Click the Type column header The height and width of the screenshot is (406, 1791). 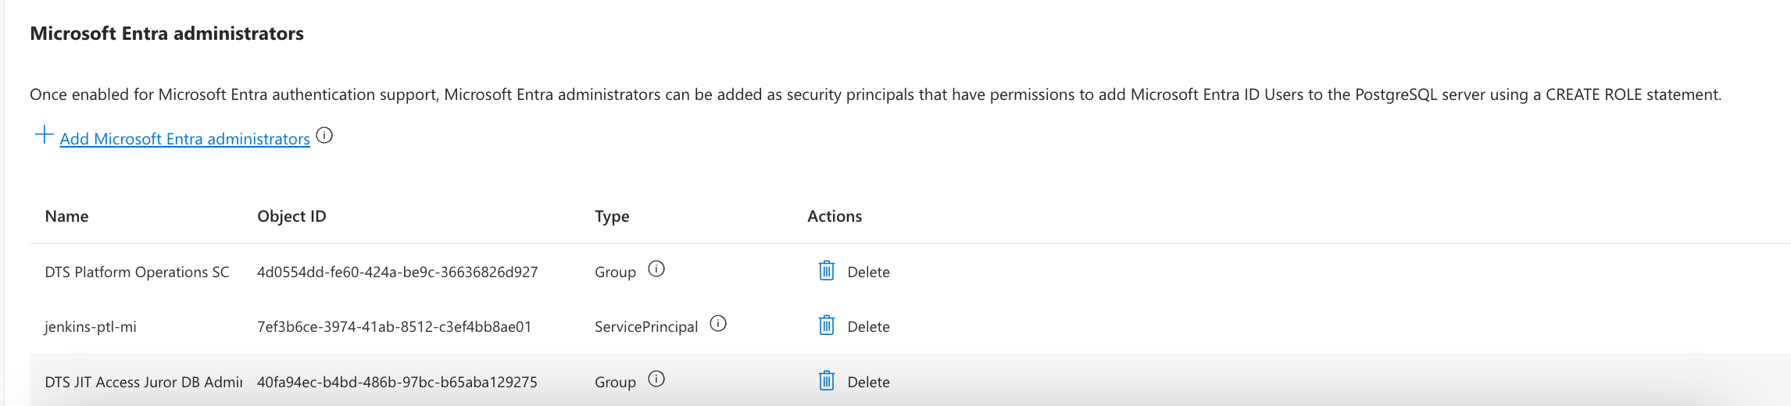612,217
